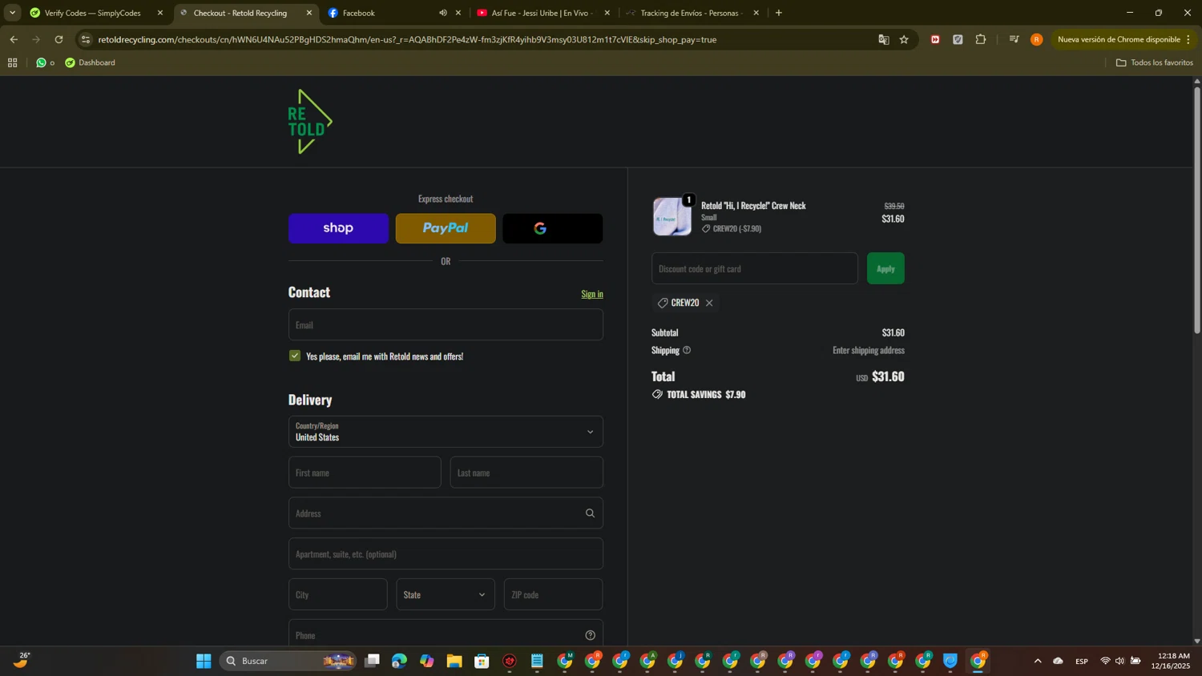This screenshot has width=1202, height=676.
Task: Expand the State dropdown
Action: [x=446, y=594]
